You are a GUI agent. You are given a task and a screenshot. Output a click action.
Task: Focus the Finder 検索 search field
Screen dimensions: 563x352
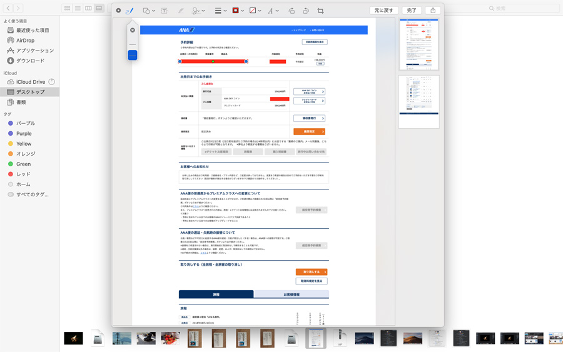pos(503,8)
